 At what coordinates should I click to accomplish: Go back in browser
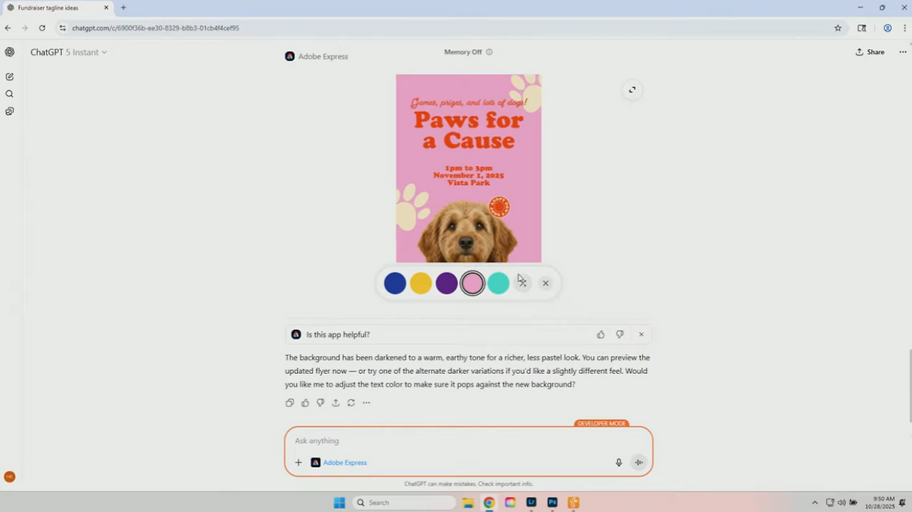point(8,28)
